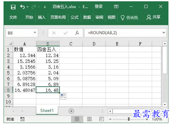Click the fx Insert Function icon
Image resolution: width=172 pixels, height=124 pixels.
point(77,33)
